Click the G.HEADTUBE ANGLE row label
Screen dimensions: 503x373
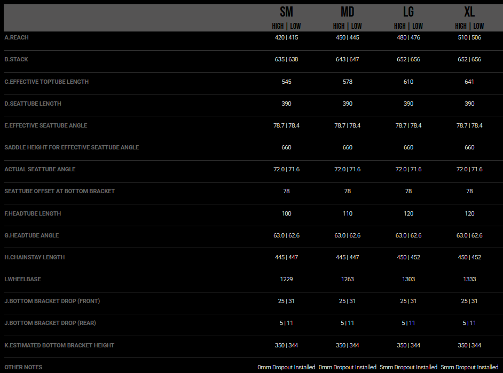pyautogui.click(x=32, y=235)
